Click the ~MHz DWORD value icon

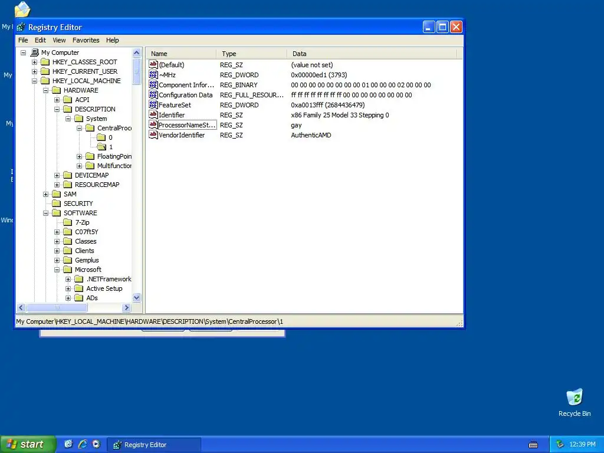[x=153, y=75]
